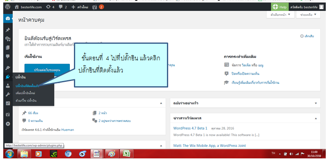
Task: Open the updates indicator showing 4
Action: click(x=50, y=7)
